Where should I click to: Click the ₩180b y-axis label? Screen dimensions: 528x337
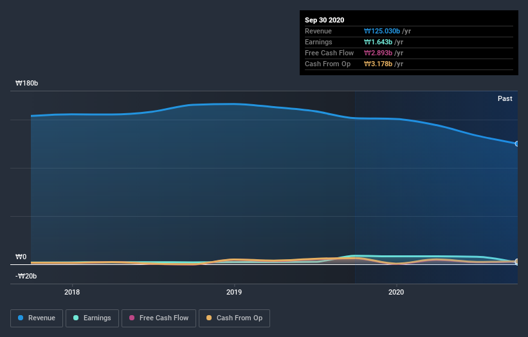coord(26,83)
